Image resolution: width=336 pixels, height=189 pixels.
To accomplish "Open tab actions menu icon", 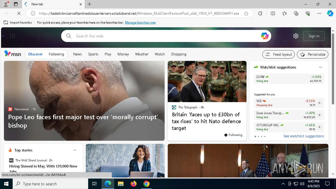I will click(16, 4).
